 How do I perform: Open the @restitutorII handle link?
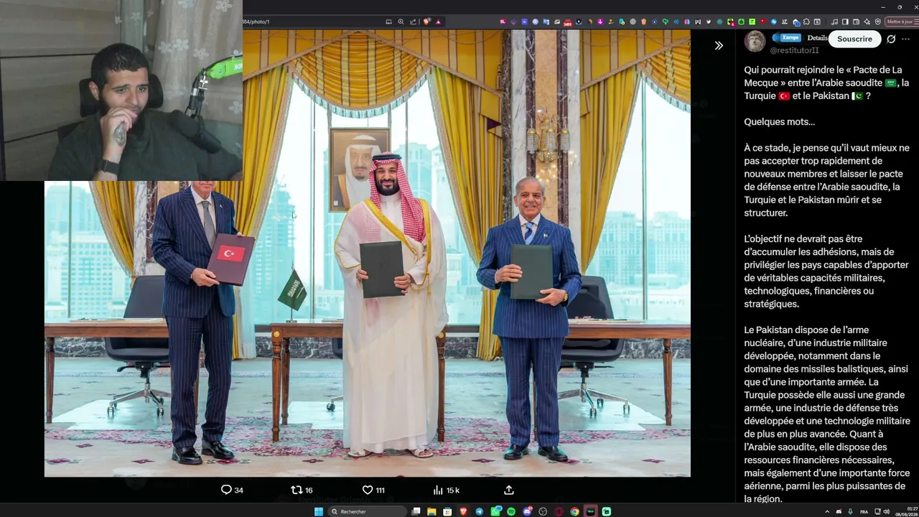click(x=794, y=51)
